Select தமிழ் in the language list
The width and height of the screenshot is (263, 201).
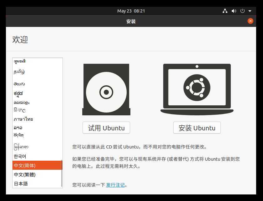pos(37,72)
